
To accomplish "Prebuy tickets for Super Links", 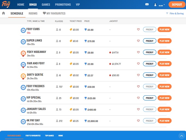I will pyautogui.click(x=150, y=41).
